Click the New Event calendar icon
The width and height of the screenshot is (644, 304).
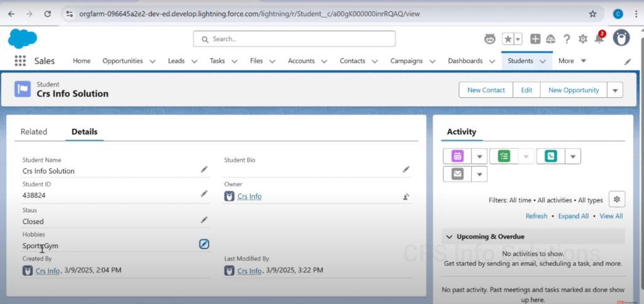(x=457, y=156)
